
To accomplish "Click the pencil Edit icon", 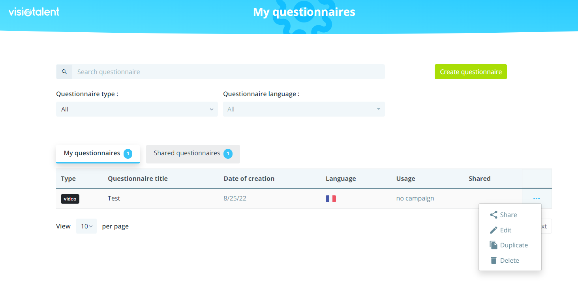I will pos(494,230).
